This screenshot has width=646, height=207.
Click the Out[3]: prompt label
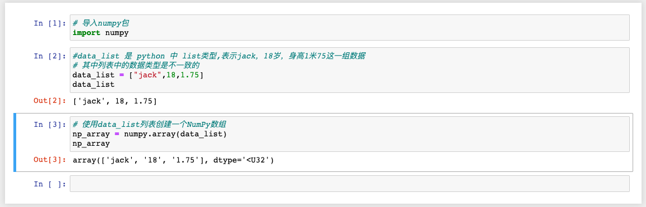click(x=50, y=160)
